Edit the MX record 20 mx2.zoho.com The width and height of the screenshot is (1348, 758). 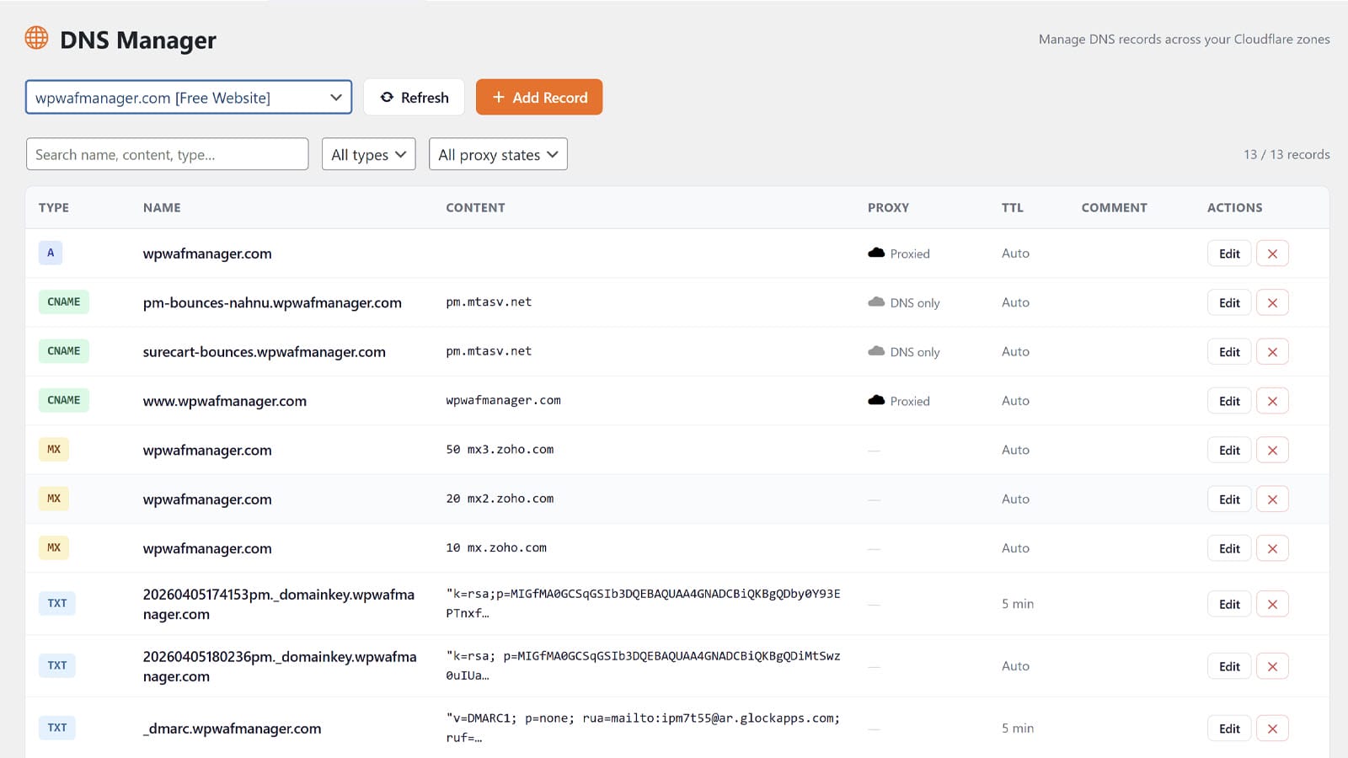pyautogui.click(x=1229, y=499)
